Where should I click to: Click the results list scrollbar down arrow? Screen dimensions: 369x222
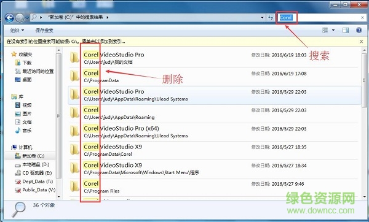[364, 197]
